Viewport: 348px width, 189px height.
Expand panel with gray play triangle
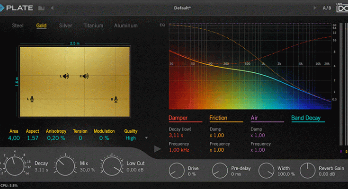[158, 149]
